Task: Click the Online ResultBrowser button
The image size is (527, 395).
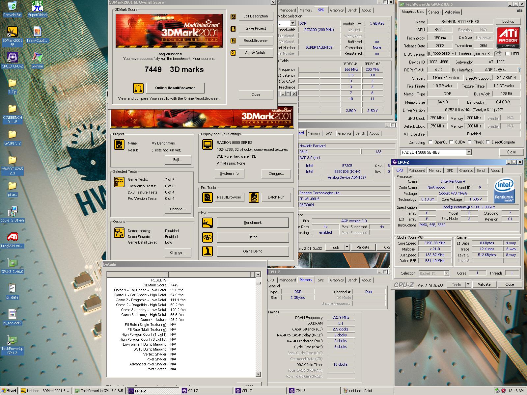Action: coord(175,88)
